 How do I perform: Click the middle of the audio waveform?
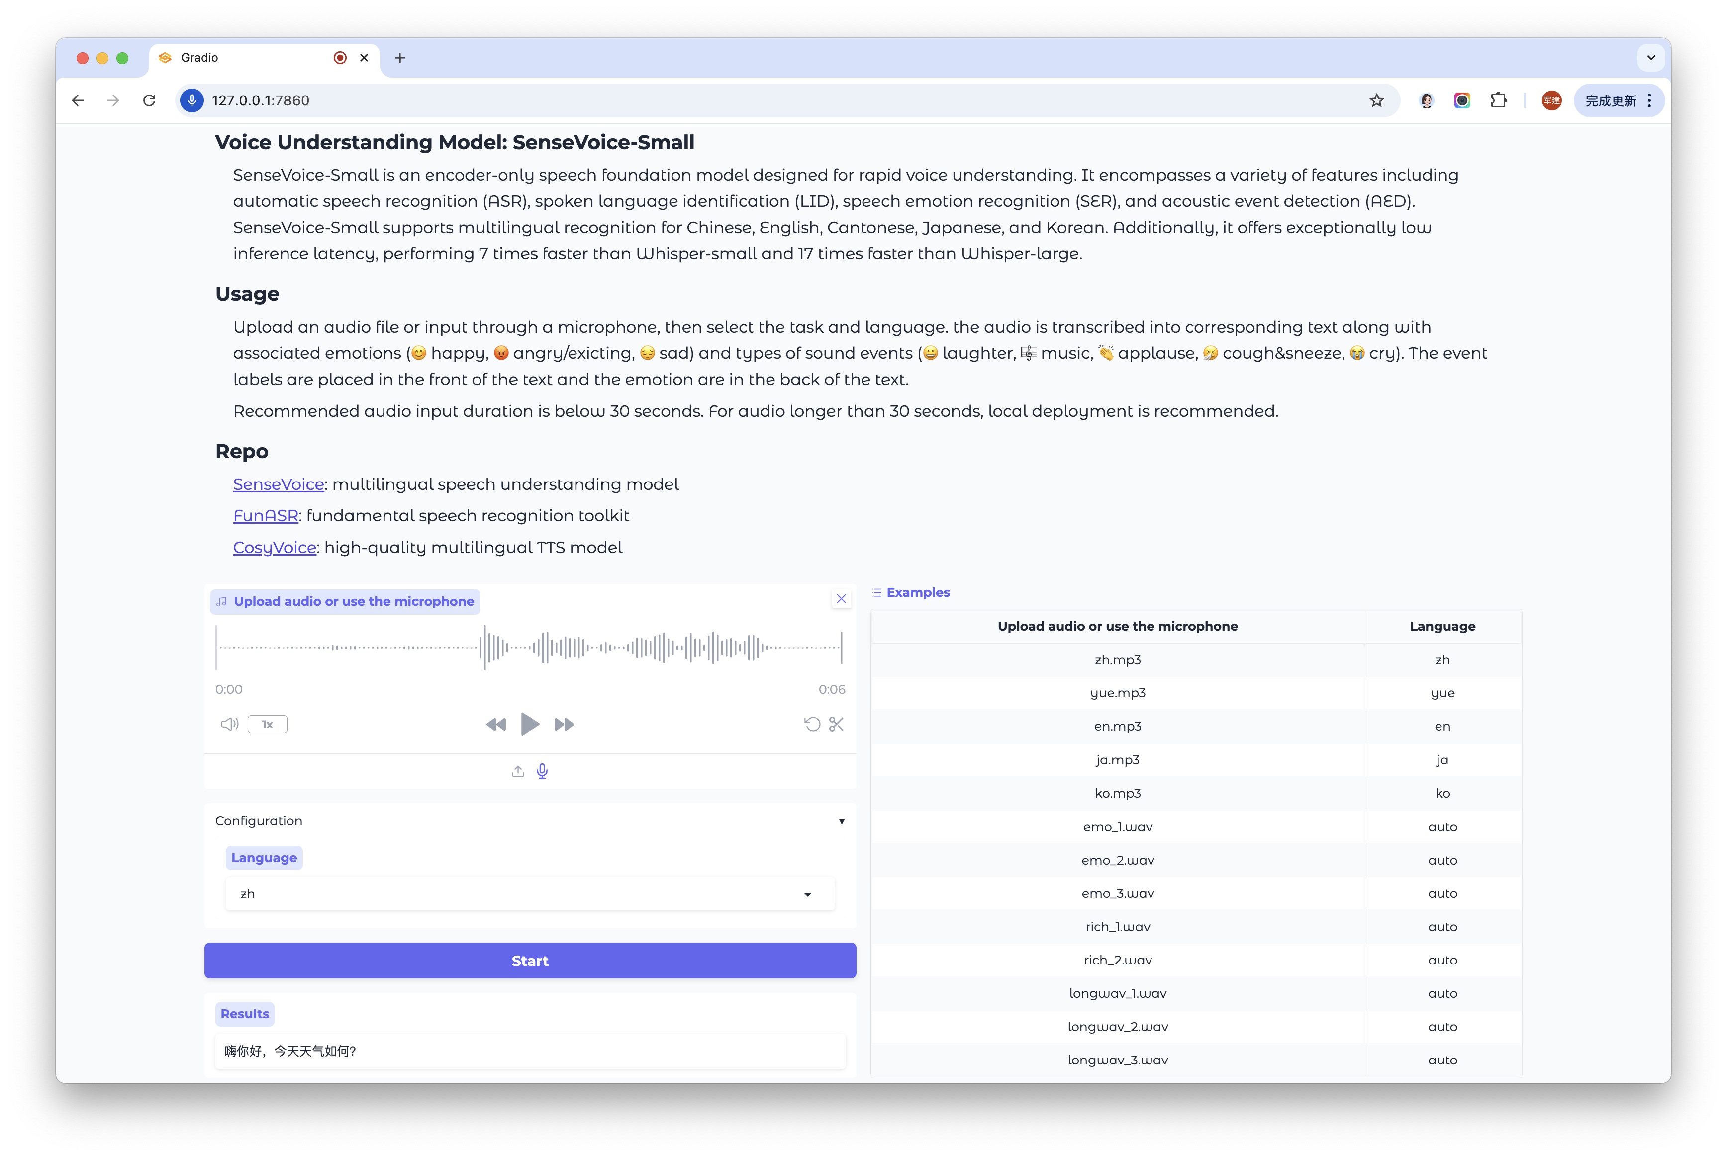click(x=529, y=647)
